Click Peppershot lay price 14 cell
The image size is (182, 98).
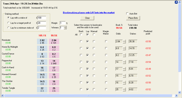pos(54,62)
